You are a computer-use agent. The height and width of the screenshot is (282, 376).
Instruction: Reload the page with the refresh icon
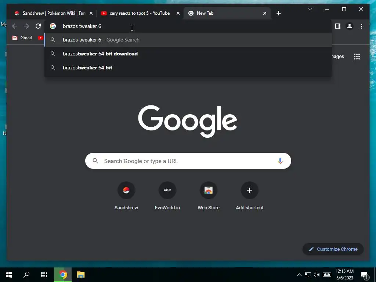[x=38, y=26]
